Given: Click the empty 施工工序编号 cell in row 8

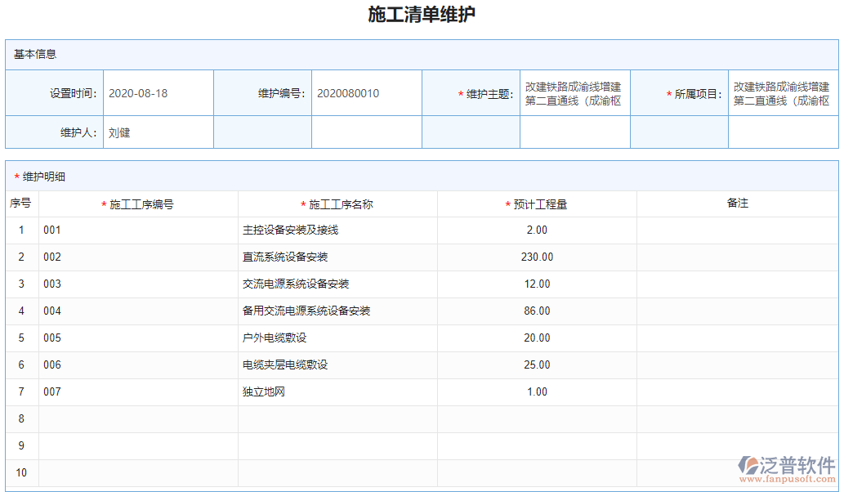Looking at the screenshot, I should (136, 418).
